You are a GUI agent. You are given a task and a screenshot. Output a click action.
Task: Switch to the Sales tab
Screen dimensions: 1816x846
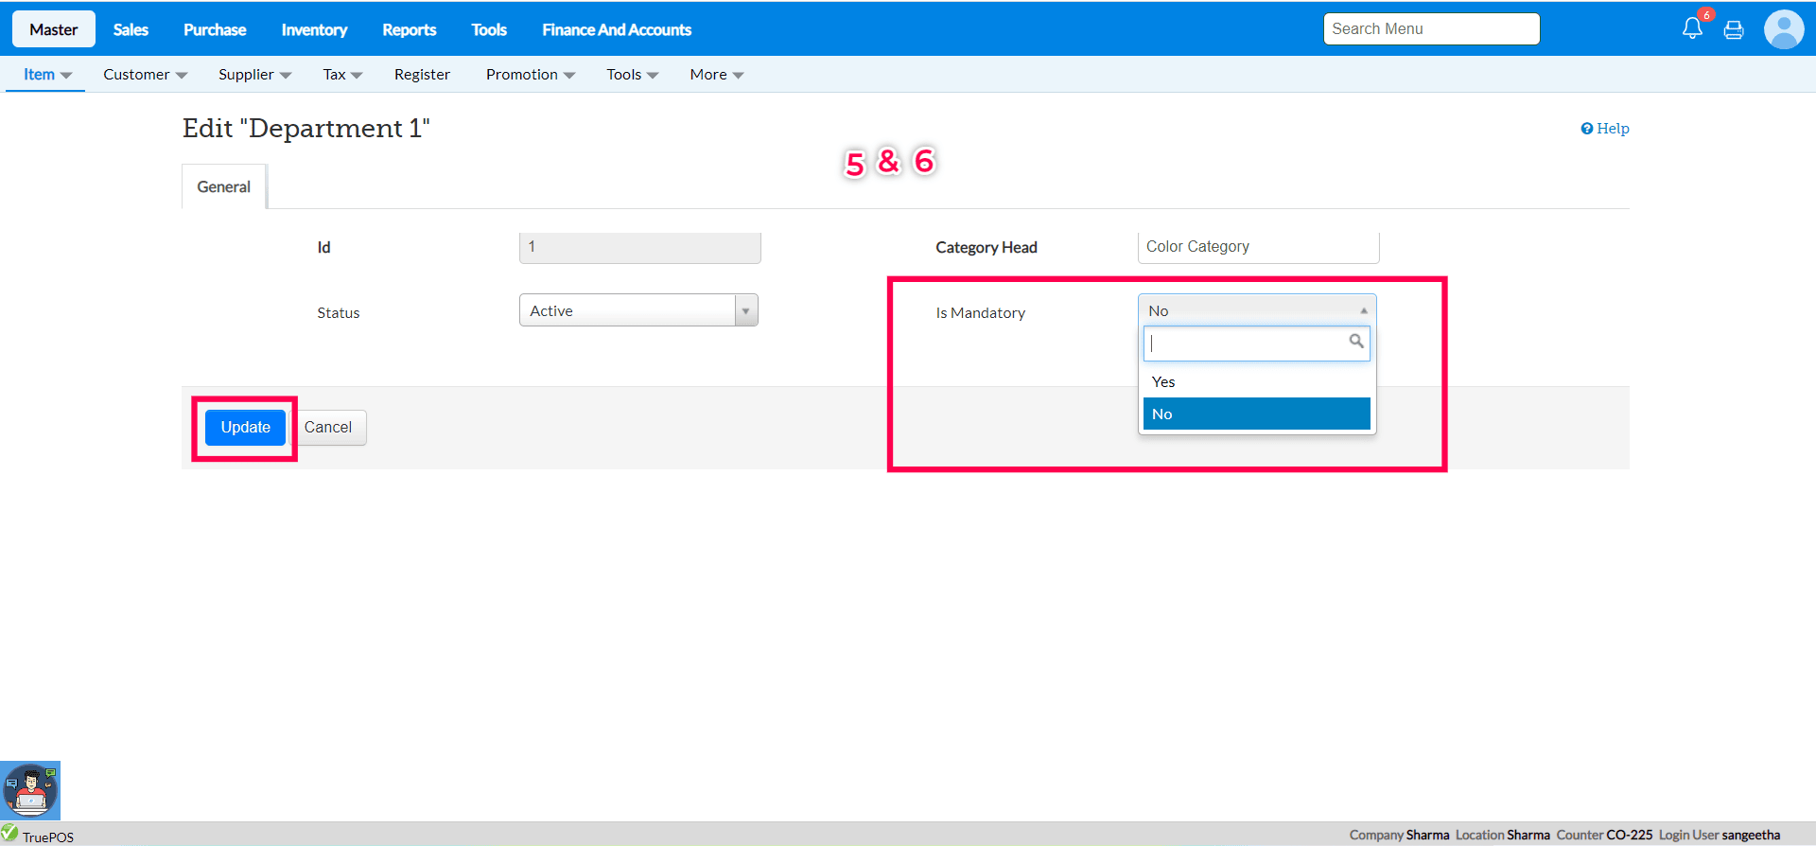pos(131,30)
